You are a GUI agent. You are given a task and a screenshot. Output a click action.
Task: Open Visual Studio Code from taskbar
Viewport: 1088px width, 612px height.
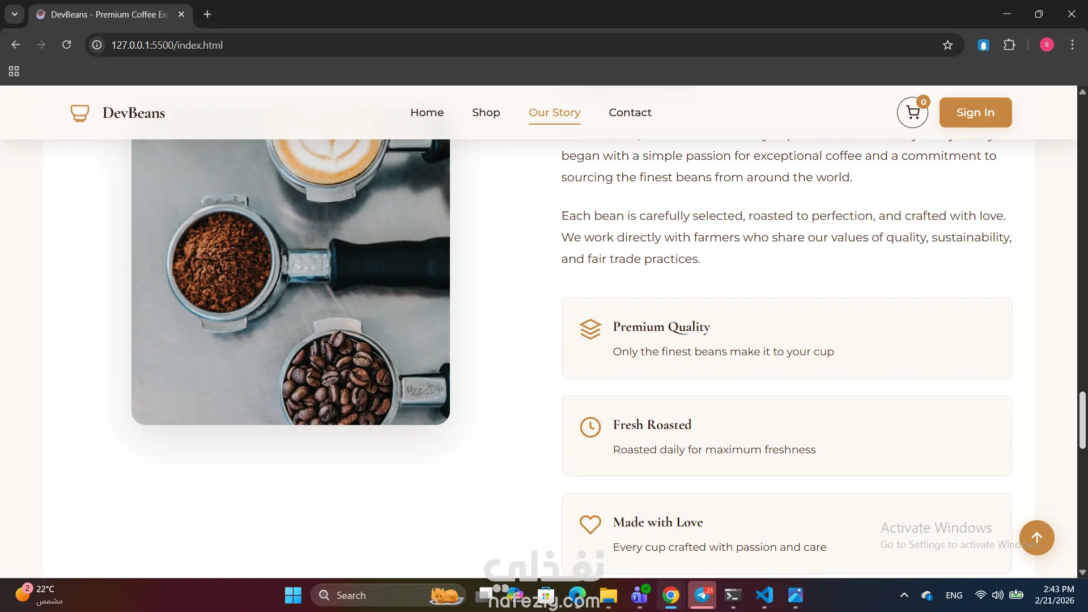pyautogui.click(x=764, y=595)
